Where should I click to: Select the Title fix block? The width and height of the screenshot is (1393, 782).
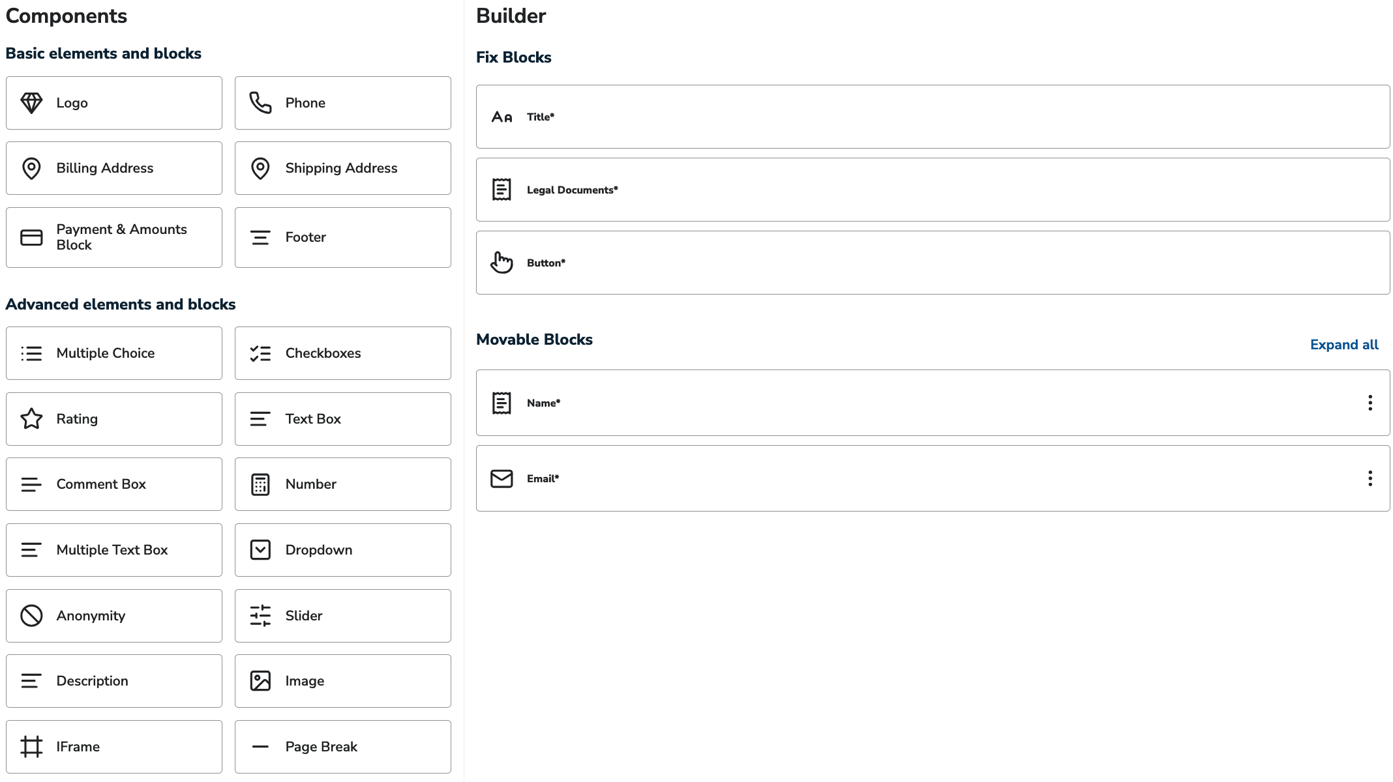pos(933,116)
